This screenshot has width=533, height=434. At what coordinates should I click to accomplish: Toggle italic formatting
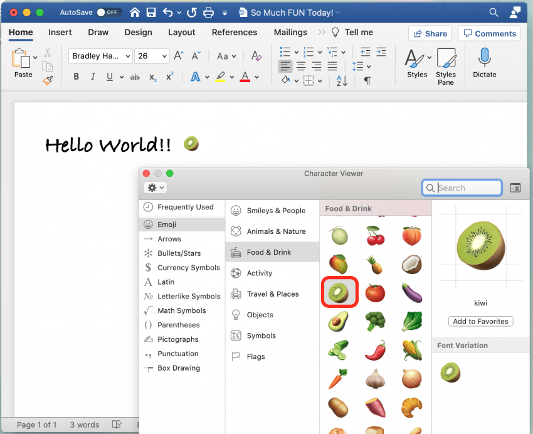point(93,77)
